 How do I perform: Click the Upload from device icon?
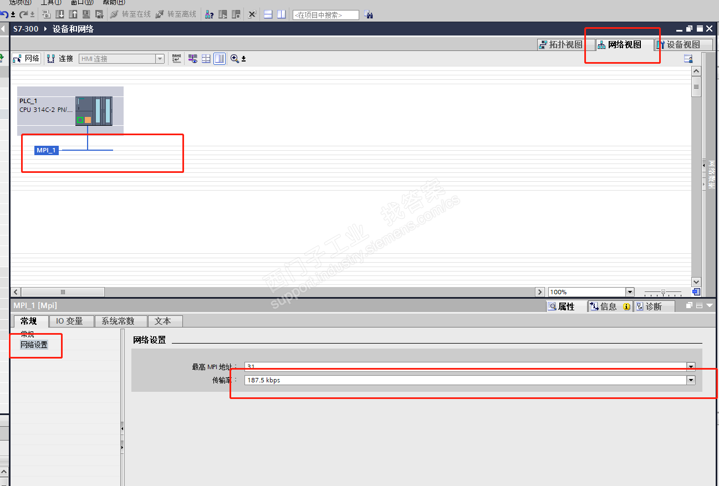(x=73, y=14)
